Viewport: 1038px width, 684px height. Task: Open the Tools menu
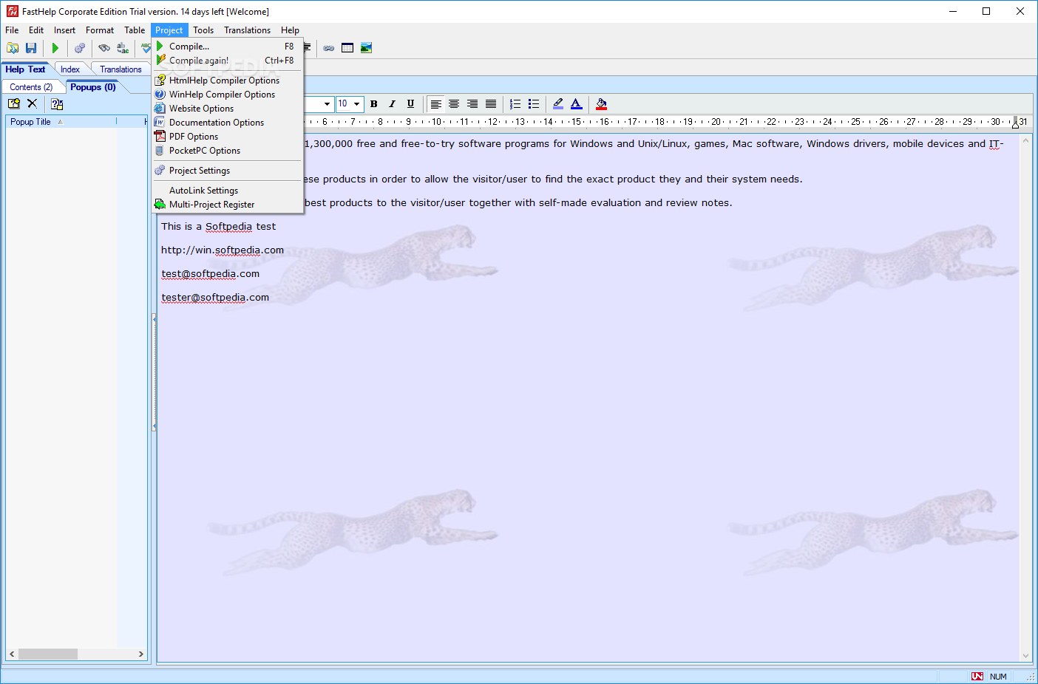[203, 30]
